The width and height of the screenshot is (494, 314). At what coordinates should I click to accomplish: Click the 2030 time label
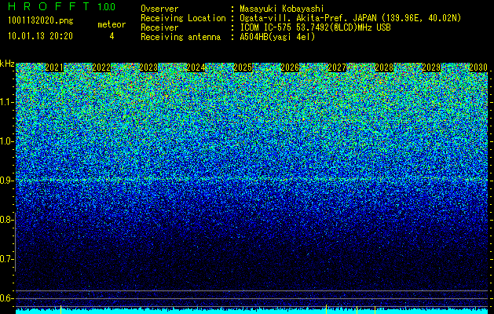[478, 68]
